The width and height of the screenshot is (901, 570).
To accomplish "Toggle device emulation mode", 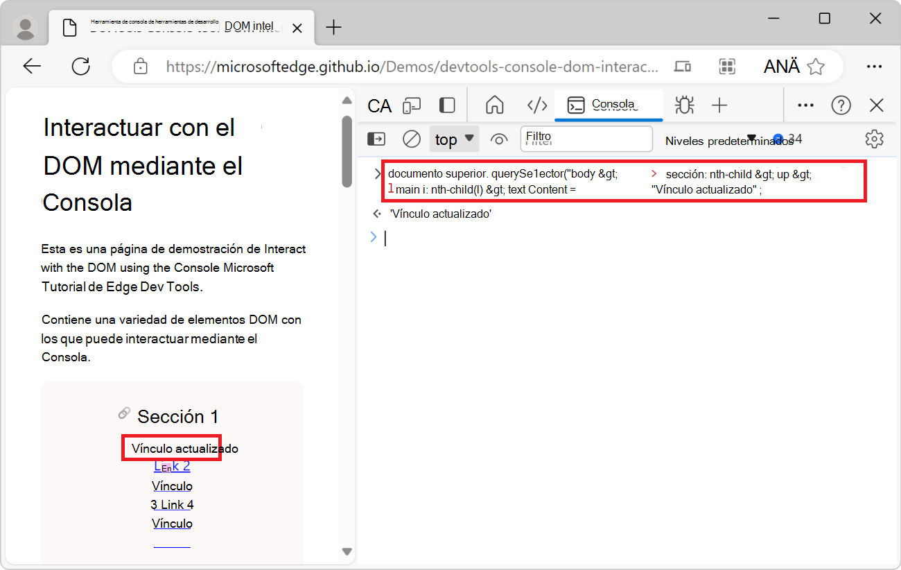I will pos(412,105).
